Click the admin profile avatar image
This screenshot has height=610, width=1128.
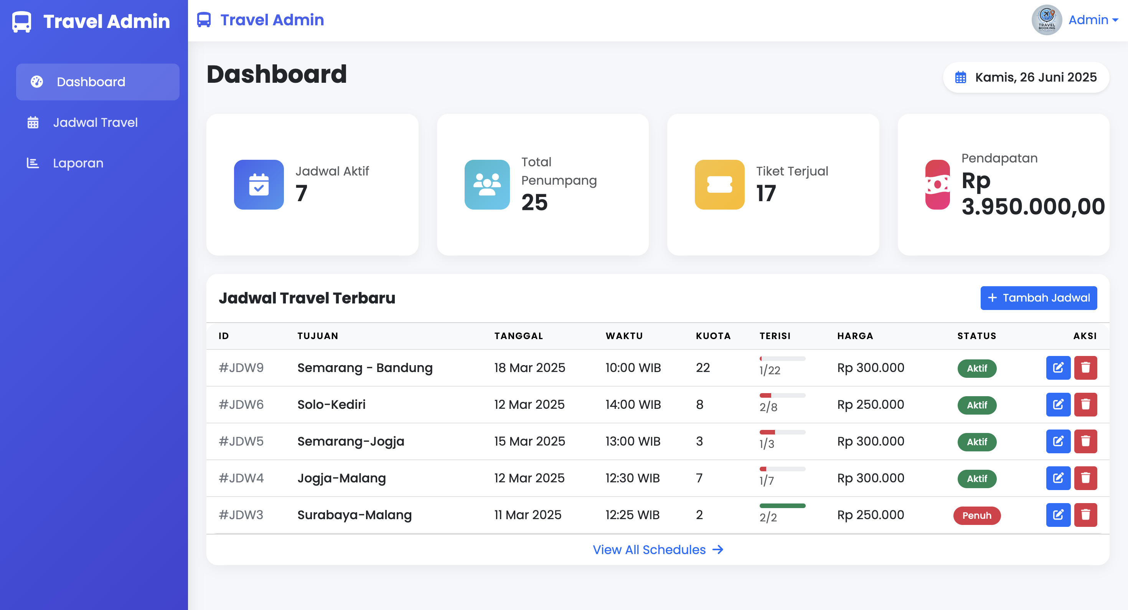[x=1046, y=20]
